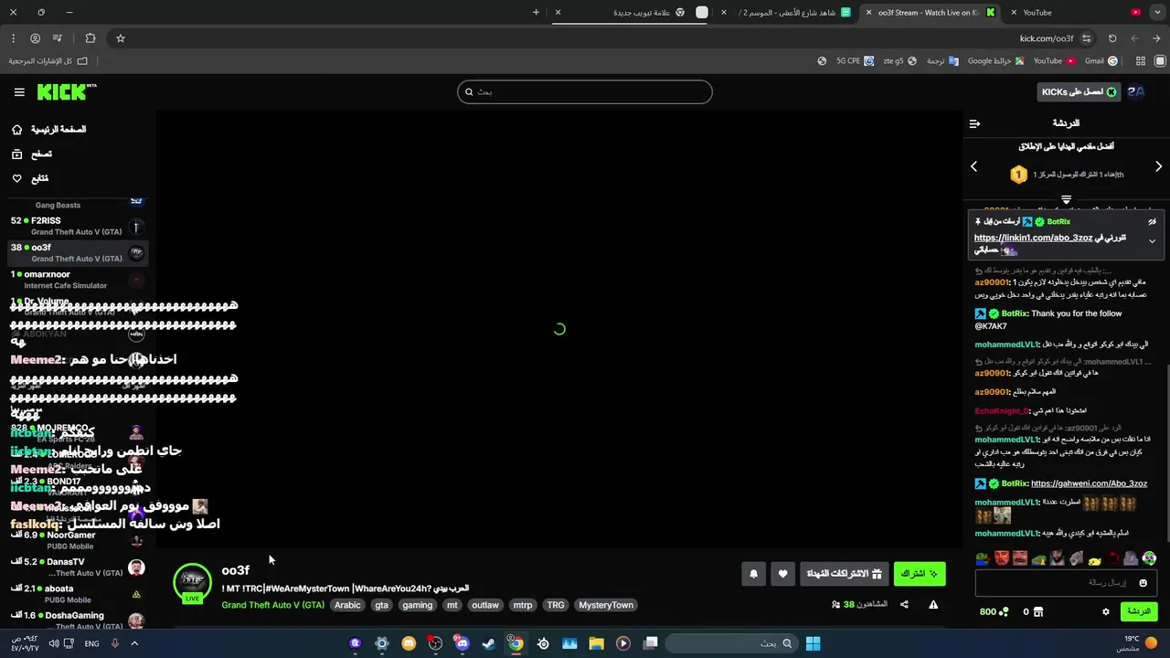Image resolution: width=1170 pixels, height=658 pixels.
Task: Select the Arabic tag
Action: click(x=347, y=605)
